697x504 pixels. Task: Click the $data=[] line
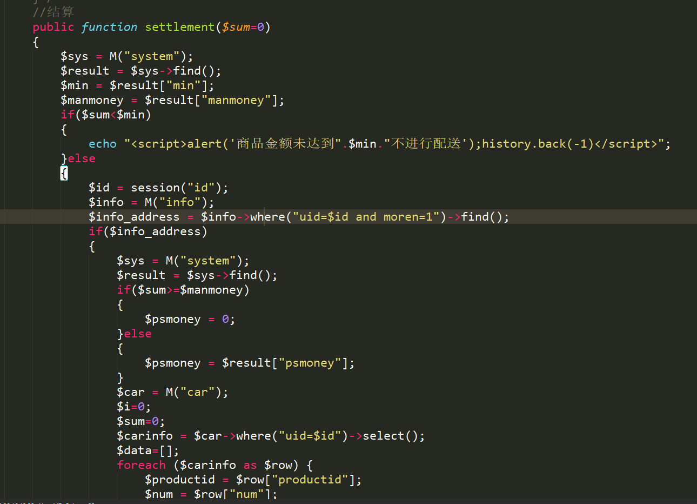[x=148, y=450]
